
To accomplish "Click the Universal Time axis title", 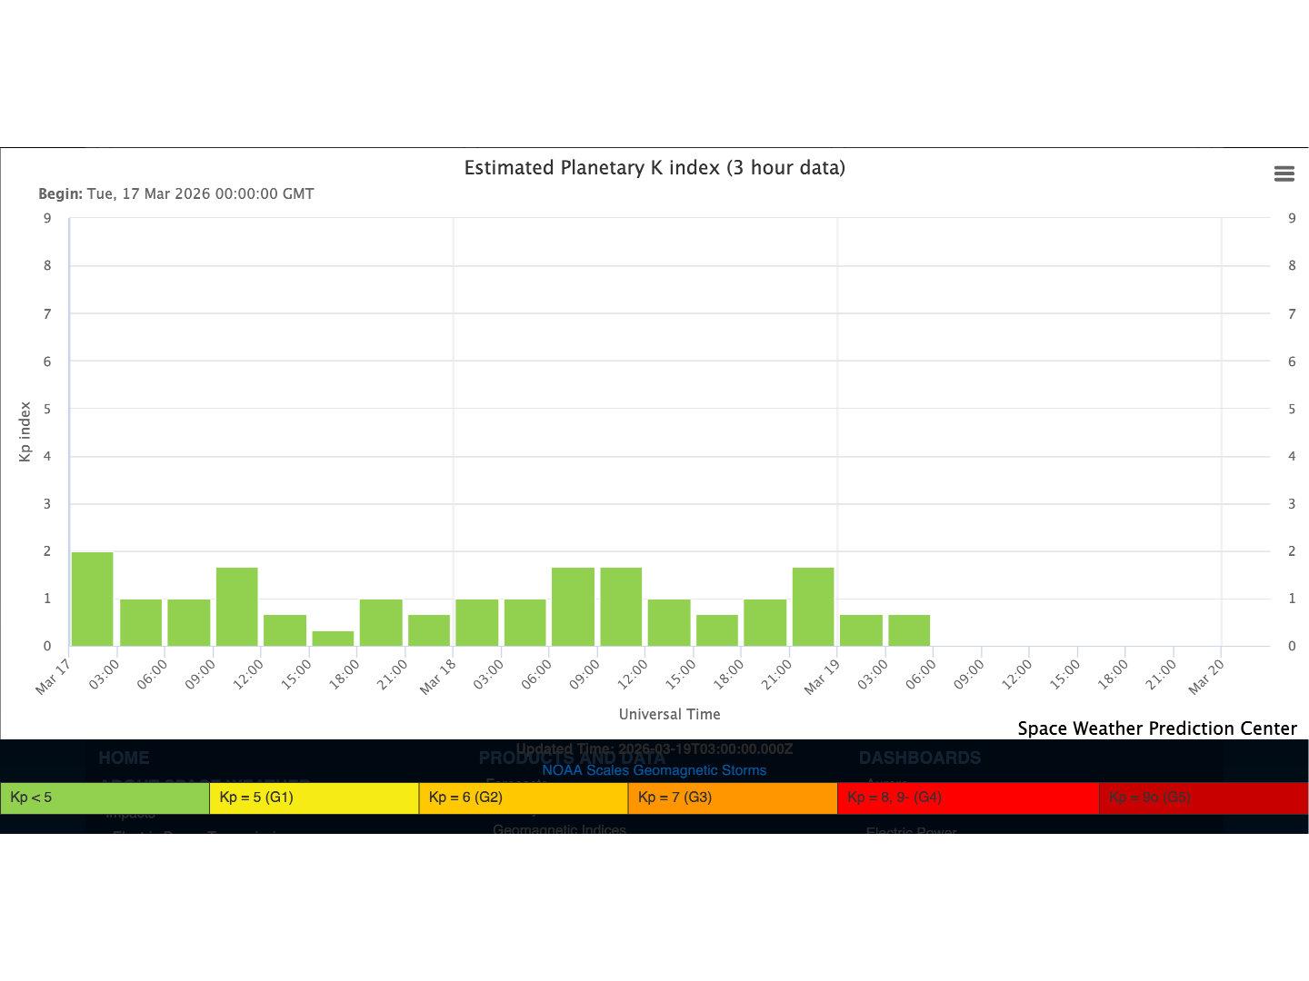I will 669,715.
